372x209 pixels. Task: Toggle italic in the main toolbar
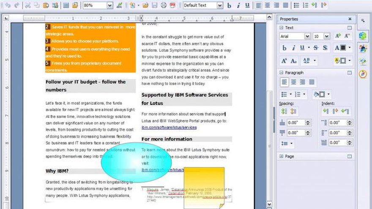click(238, 5)
